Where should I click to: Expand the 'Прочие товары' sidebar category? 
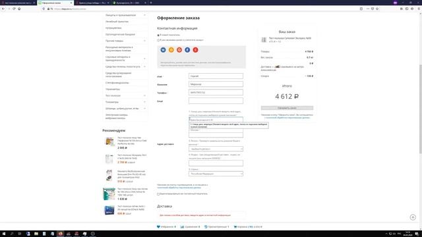coord(144,41)
